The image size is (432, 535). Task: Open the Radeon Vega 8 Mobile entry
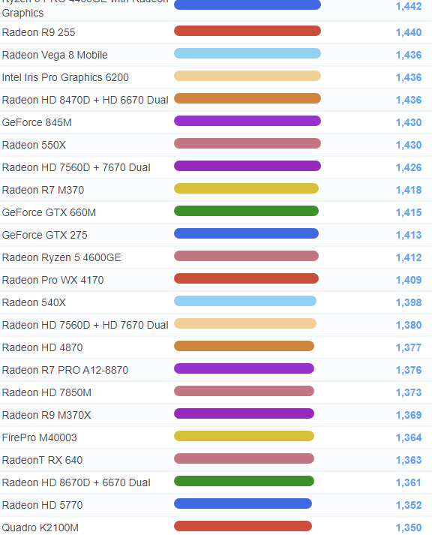55,55
